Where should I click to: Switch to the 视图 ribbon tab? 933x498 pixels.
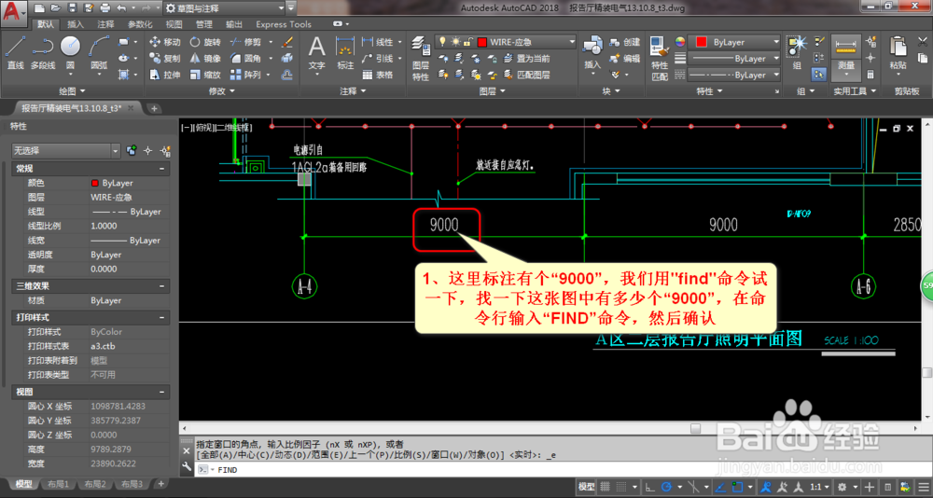174,24
